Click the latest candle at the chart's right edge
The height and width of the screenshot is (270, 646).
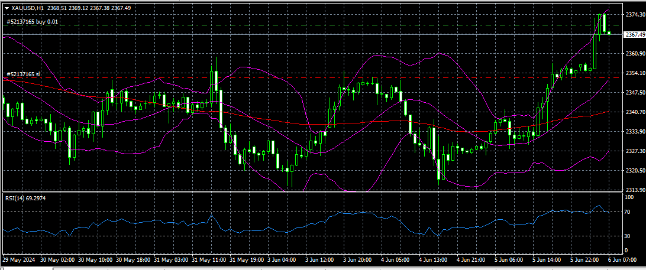(609, 34)
